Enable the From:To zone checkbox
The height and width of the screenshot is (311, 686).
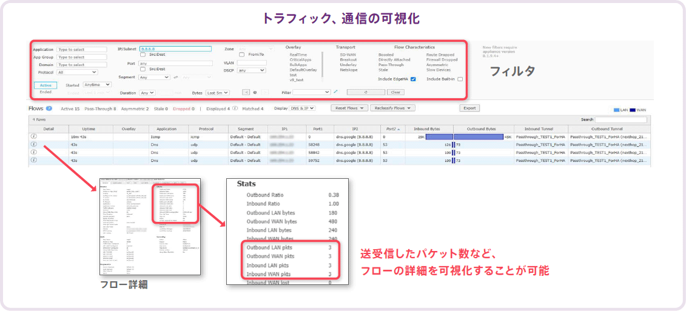pyautogui.click(x=242, y=55)
